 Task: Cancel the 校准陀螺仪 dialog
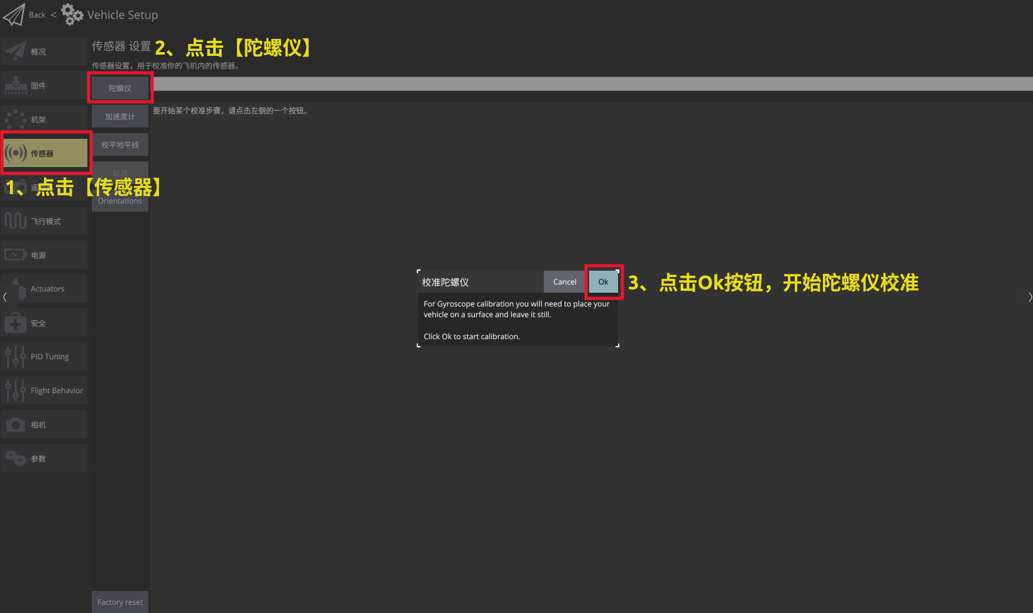tap(563, 281)
